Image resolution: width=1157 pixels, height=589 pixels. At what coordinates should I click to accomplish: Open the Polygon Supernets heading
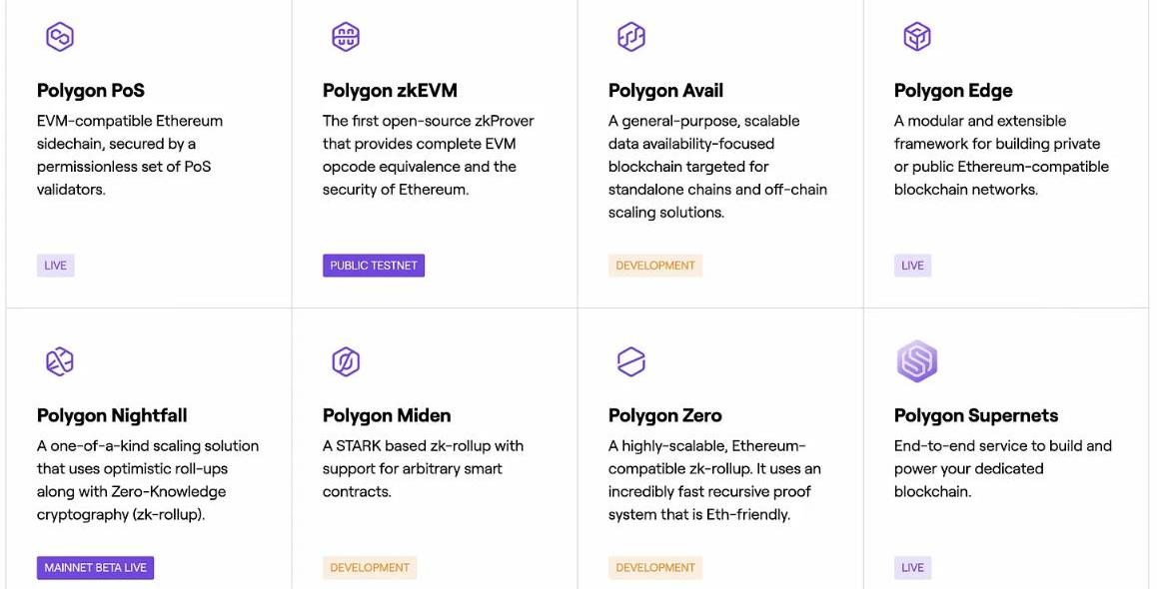(976, 415)
